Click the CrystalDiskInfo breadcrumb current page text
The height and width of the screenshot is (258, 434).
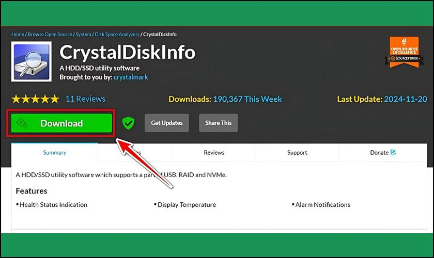point(160,34)
